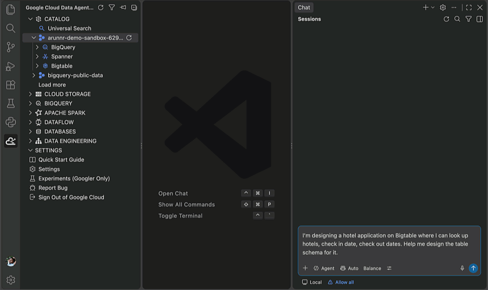488x290 pixels.
Task: Open Source Control view
Action: (10, 47)
